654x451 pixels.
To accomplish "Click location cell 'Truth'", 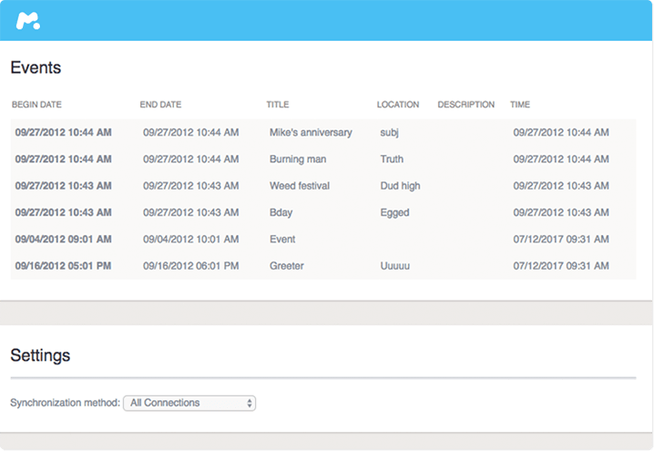I will click(x=392, y=159).
